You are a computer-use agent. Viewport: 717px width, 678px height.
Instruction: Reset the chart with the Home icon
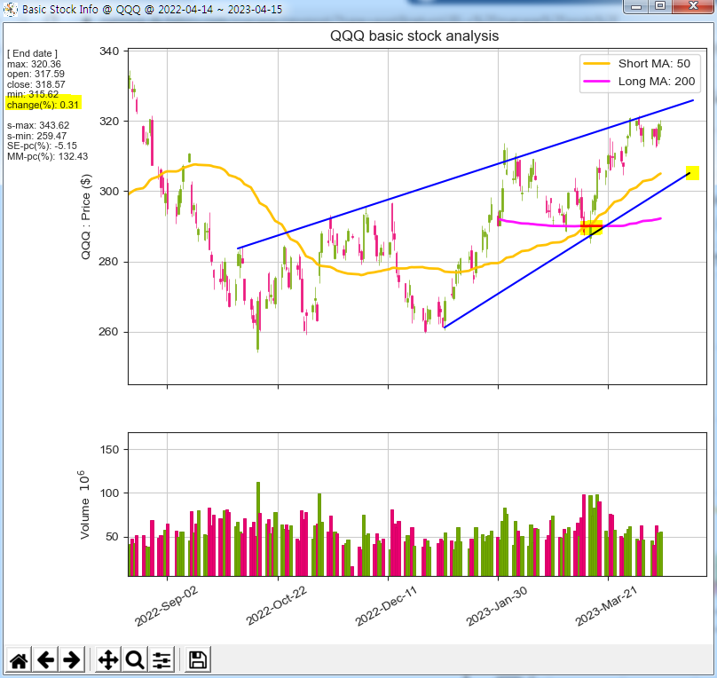click(x=19, y=659)
